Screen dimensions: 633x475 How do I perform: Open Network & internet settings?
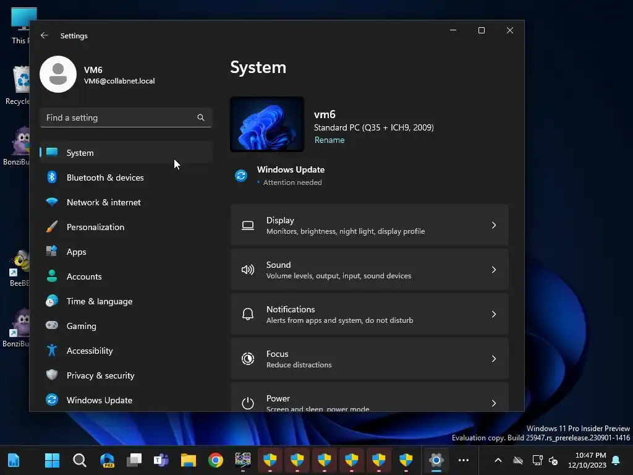tap(126, 202)
